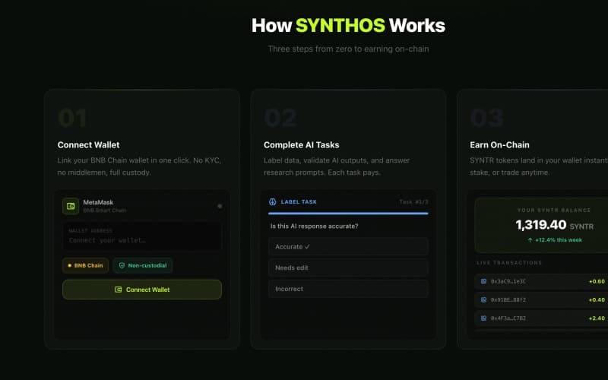
Task: Click the 'LIVE TRANSACTIONS' label
Action: click(x=509, y=262)
